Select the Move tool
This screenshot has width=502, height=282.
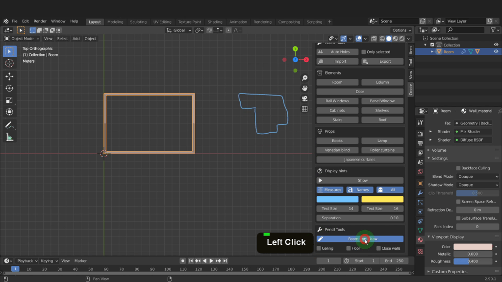pos(9,76)
